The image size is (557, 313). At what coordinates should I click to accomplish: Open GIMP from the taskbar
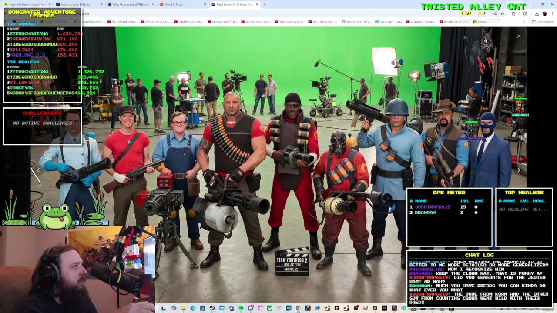coord(365,308)
